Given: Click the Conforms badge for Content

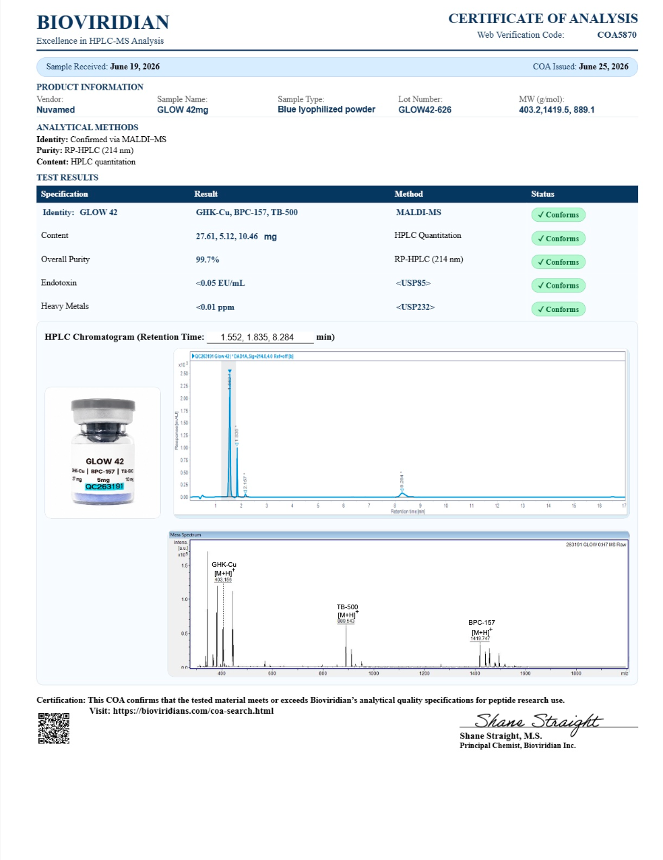Looking at the screenshot, I should (x=559, y=239).
